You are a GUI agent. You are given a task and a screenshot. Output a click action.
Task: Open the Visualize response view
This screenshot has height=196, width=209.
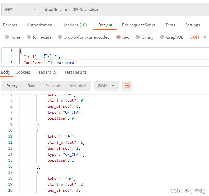78,86
